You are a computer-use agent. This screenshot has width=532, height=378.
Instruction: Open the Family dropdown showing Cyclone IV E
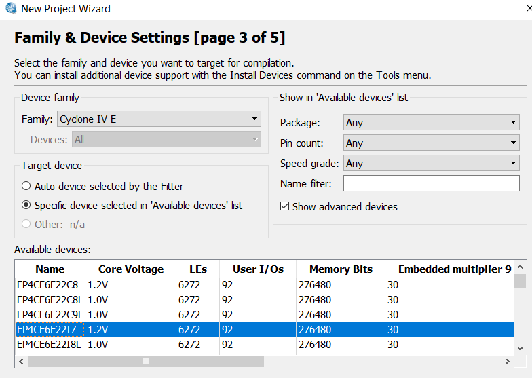[159, 119]
